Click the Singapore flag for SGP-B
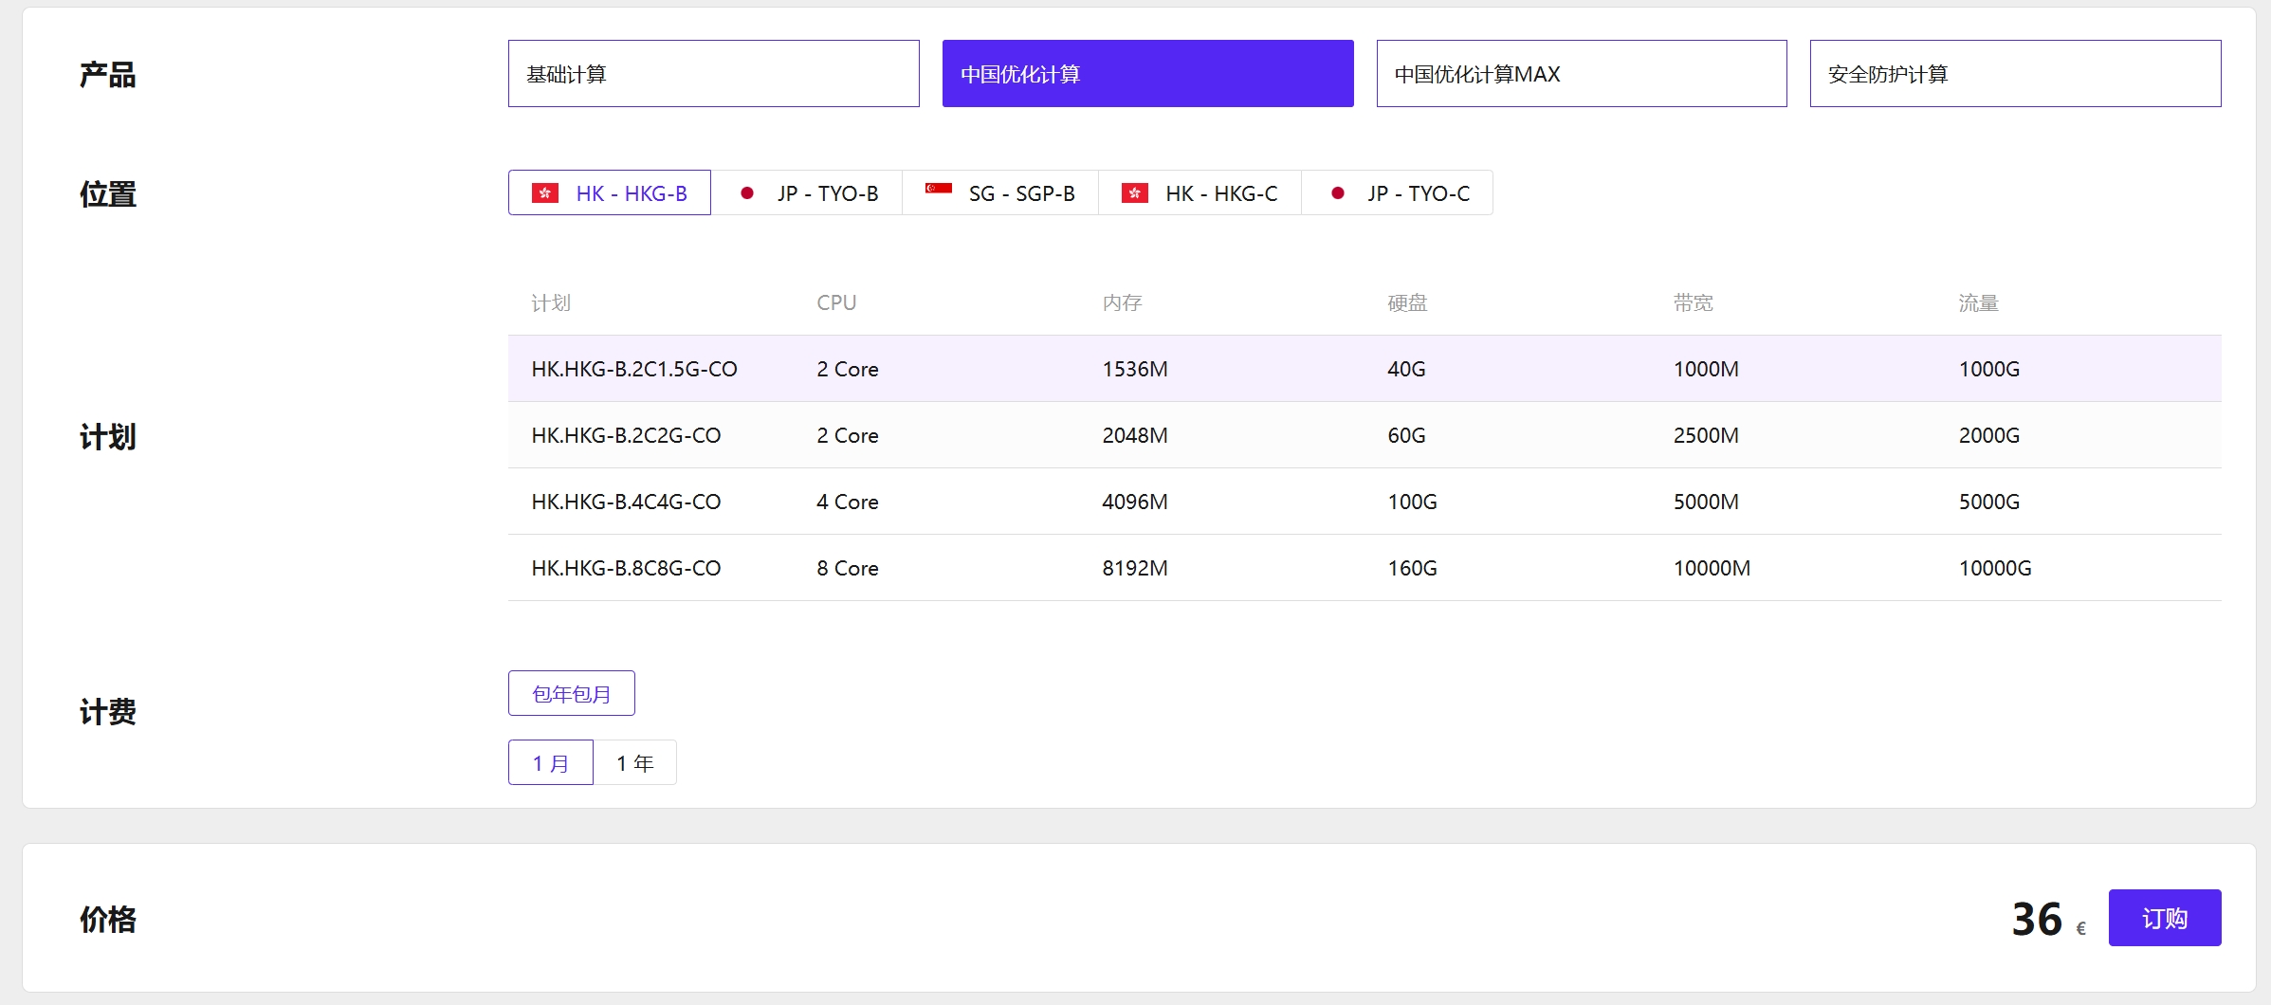 (938, 190)
